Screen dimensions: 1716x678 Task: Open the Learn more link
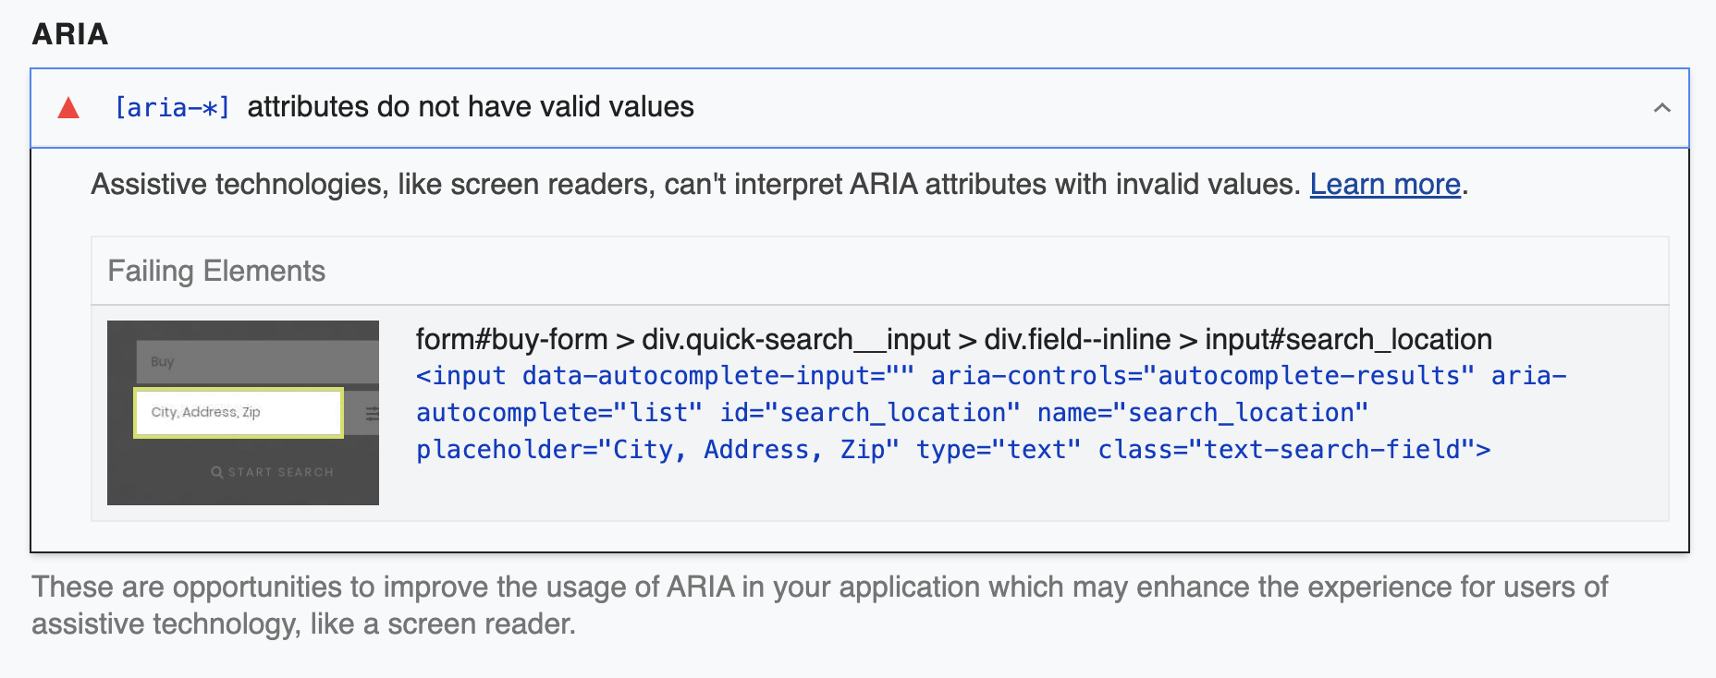1385,185
